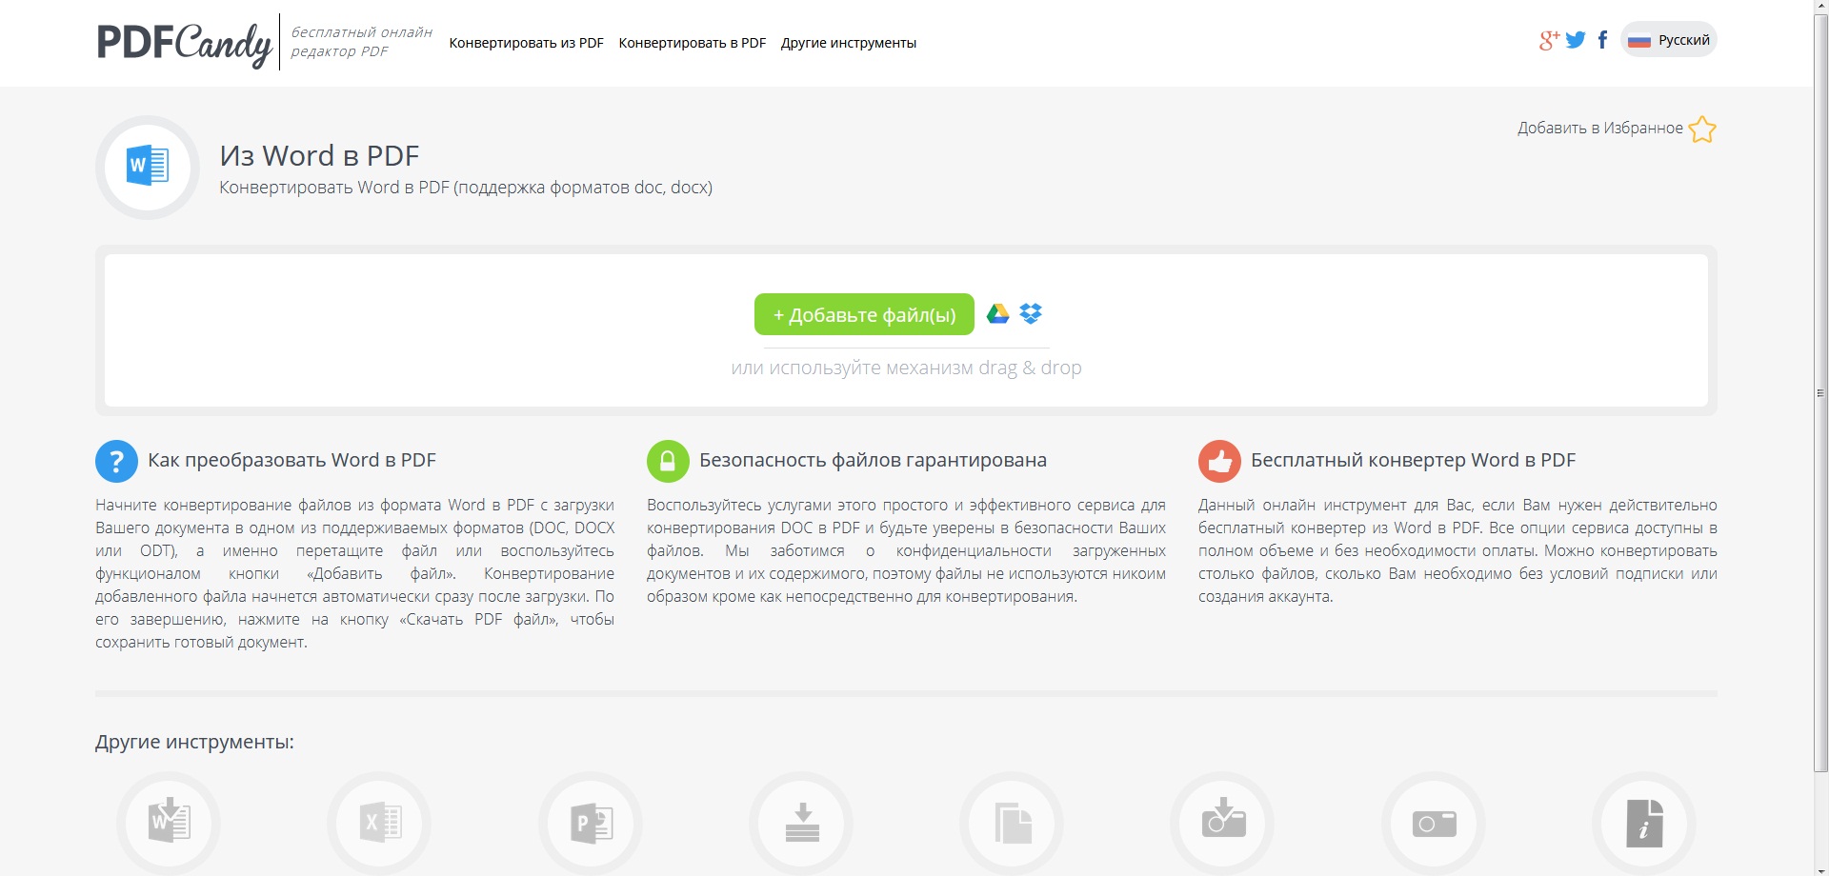
Task: Click the blue Word document icon
Action: coord(148,167)
